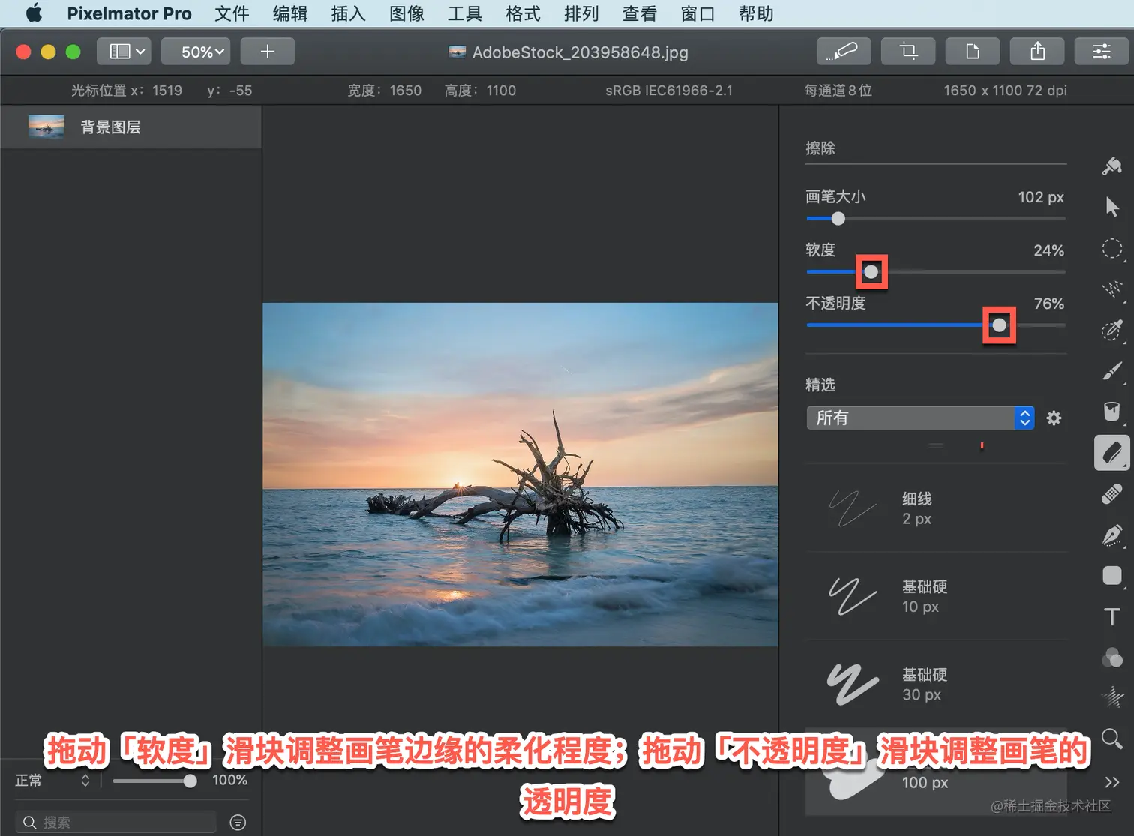The height and width of the screenshot is (836, 1134).
Task: Activate the magic wand selection tool
Action: click(1112, 289)
